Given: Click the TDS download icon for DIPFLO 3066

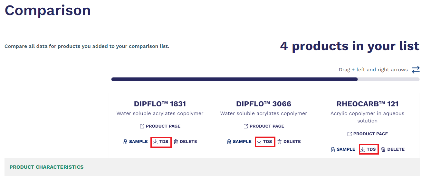Looking at the screenshot, I should (259, 142).
